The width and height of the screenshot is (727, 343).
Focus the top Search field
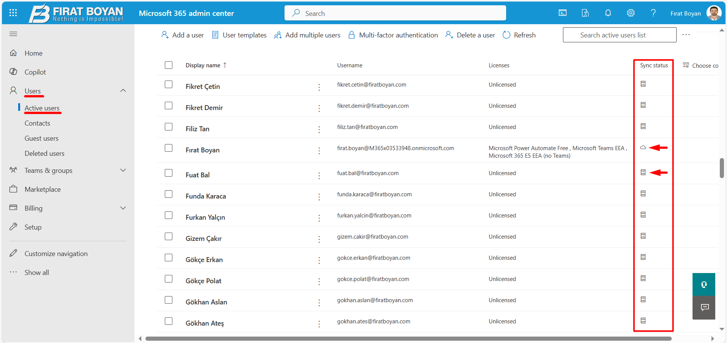point(395,13)
